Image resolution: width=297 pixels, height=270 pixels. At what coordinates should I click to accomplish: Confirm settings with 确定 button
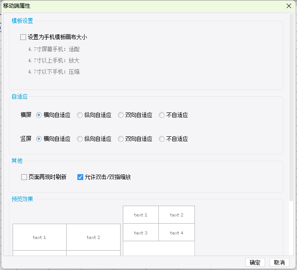pos(255,262)
